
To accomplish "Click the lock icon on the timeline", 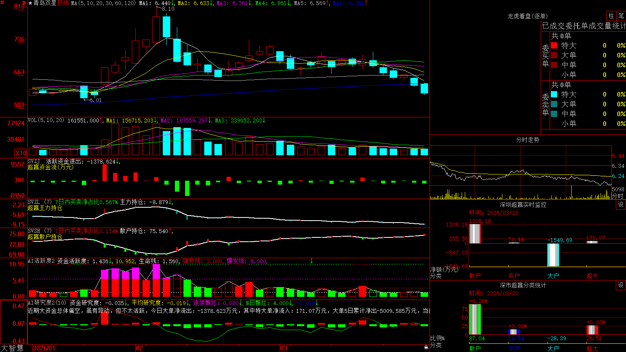I will 426,347.
